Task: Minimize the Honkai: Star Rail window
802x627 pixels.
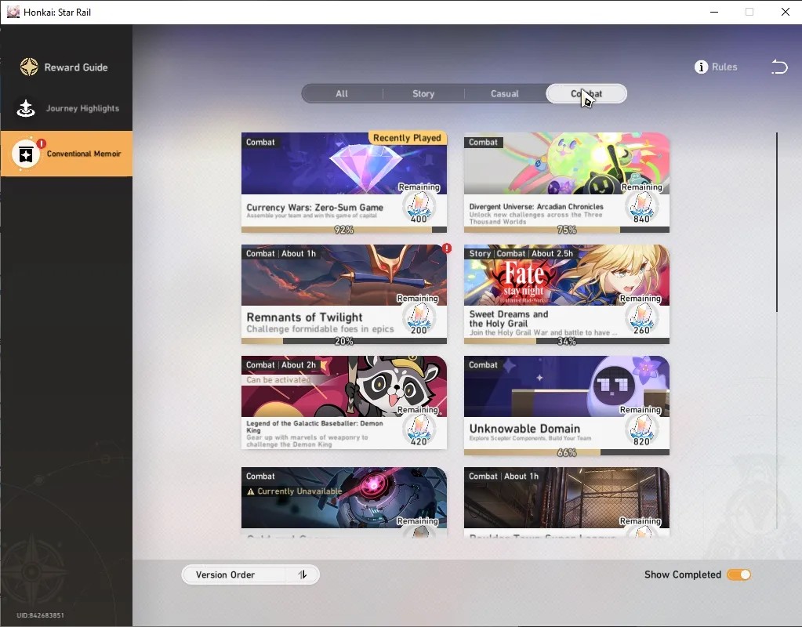Action: click(x=714, y=12)
